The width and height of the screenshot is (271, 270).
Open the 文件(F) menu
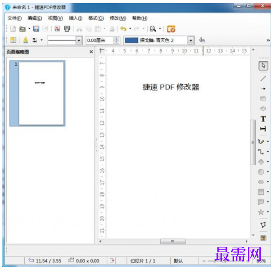click(15, 18)
